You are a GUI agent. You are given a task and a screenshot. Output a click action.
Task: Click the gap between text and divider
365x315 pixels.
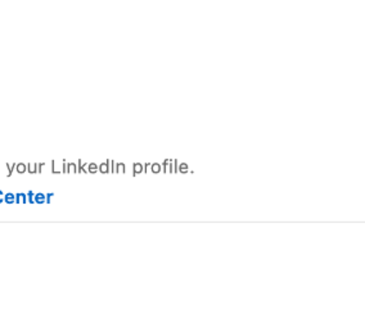(x=182, y=213)
